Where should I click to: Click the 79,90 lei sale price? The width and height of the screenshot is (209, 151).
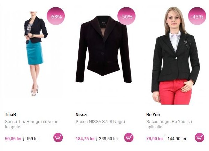tap(154, 139)
